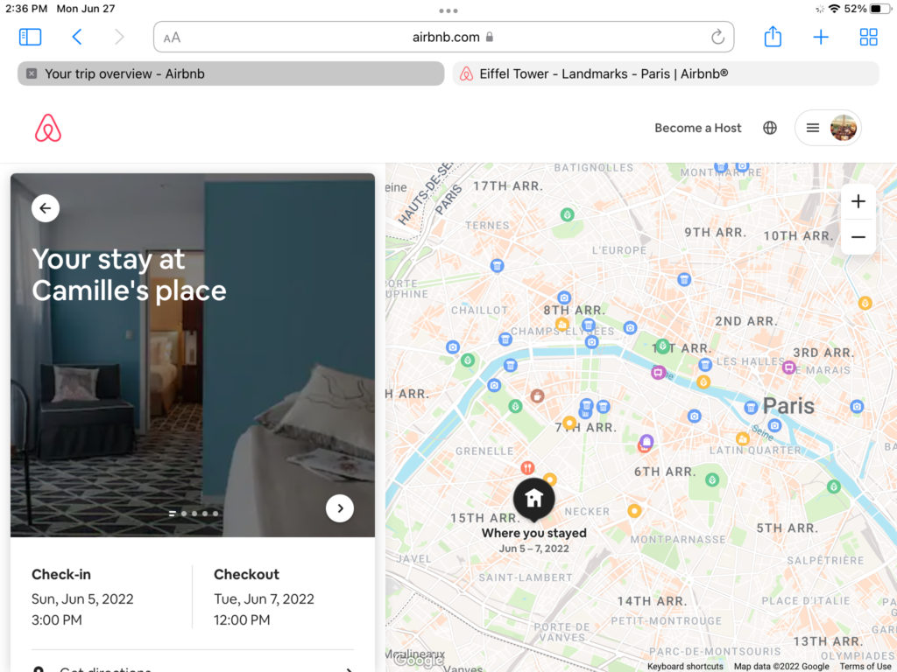Open the user menu with profile avatar
This screenshot has height=672, width=897.
828,128
